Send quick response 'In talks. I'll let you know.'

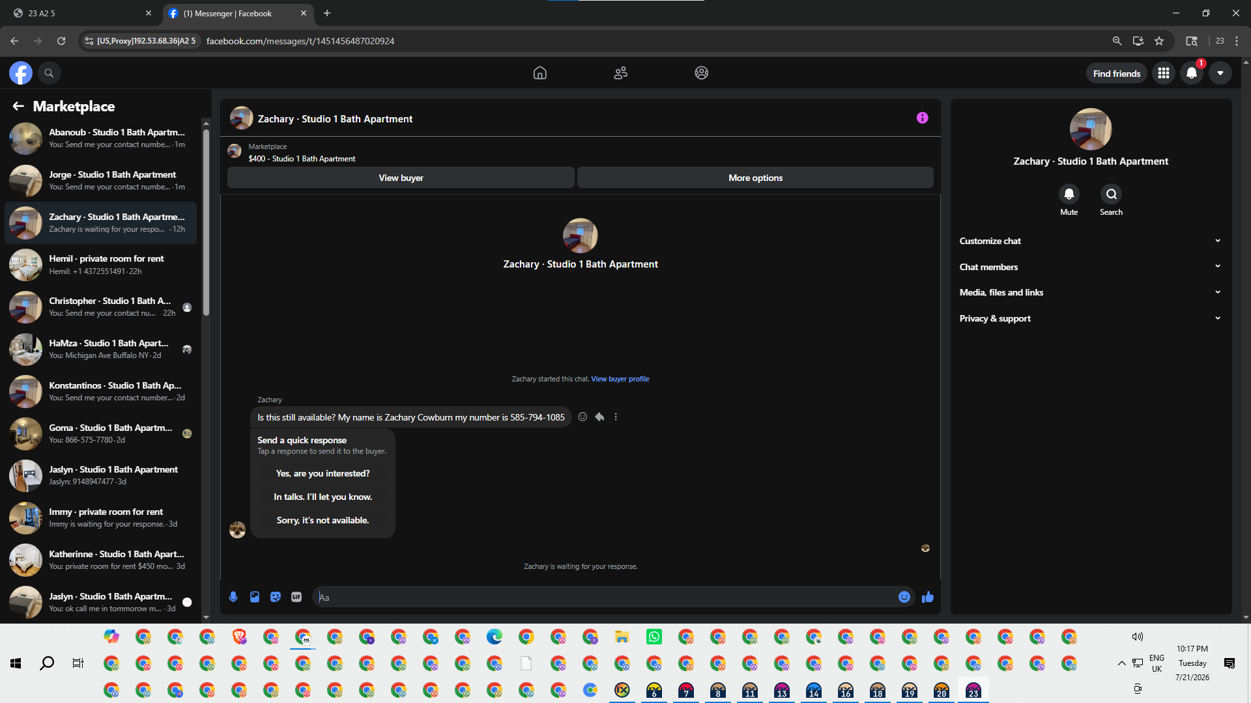coord(323,497)
